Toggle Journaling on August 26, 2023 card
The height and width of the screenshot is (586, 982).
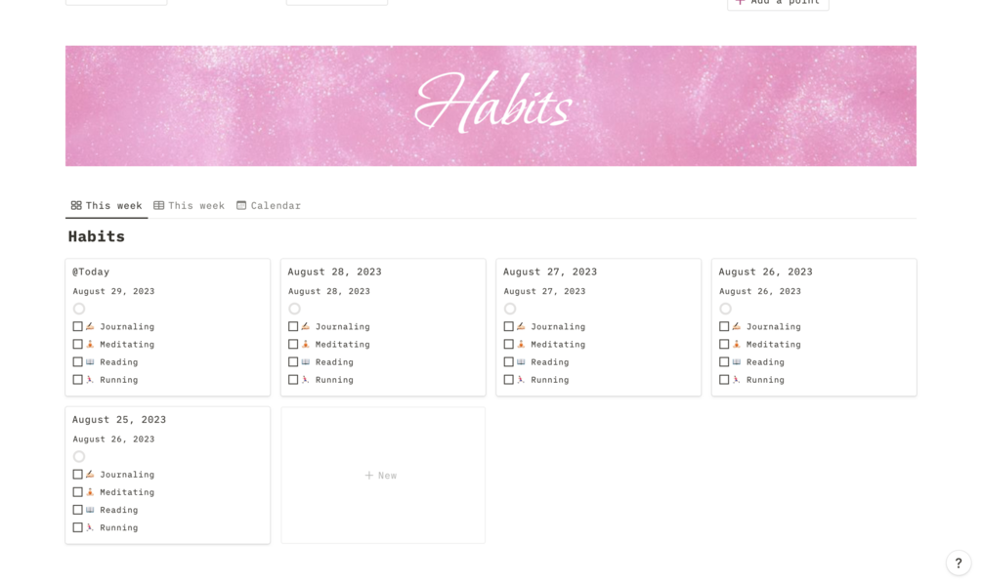click(x=724, y=326)
